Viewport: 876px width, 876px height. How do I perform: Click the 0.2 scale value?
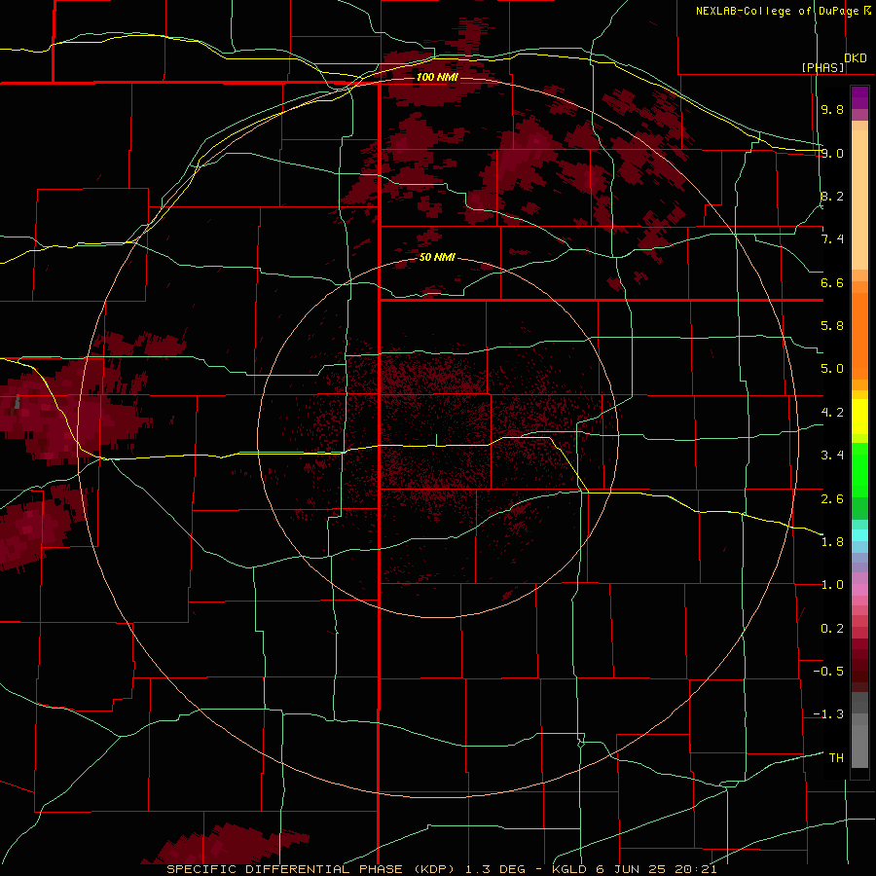pyautogui.click(x=832, y=629)
